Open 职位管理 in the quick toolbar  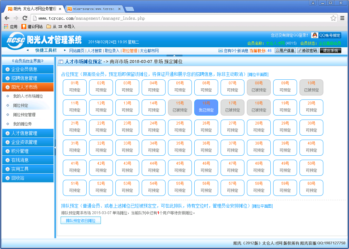pos(130,51)
